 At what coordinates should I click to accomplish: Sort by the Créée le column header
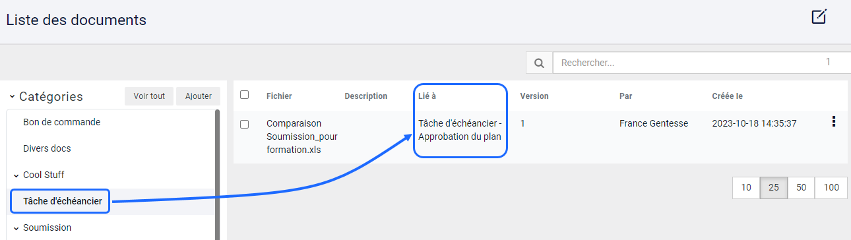tap(728, 96)
